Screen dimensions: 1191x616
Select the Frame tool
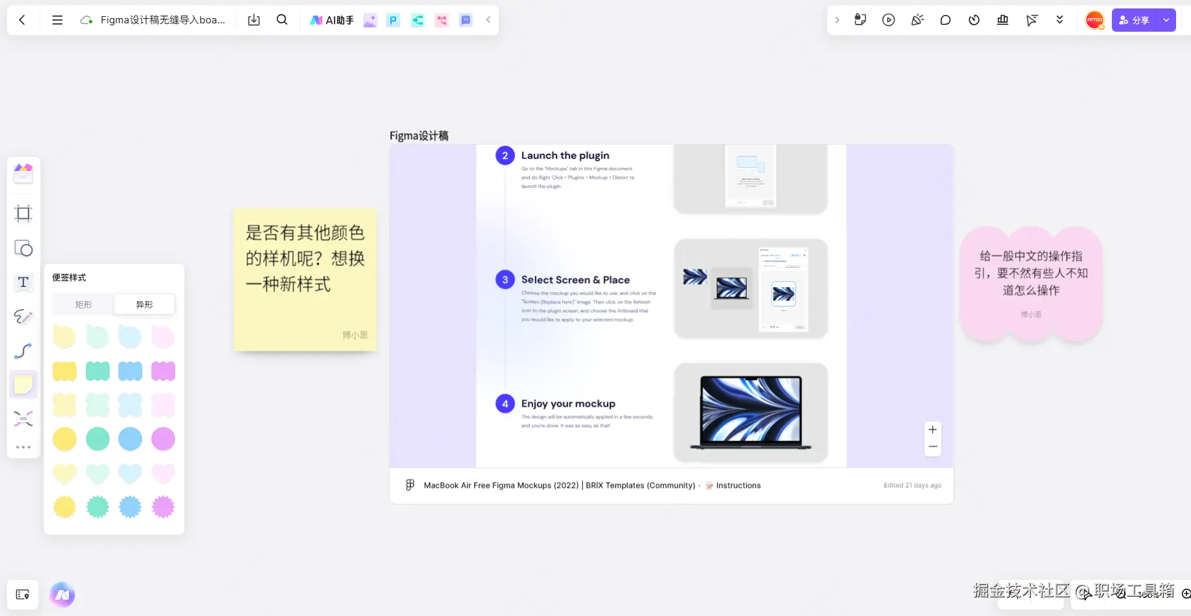point(23,213)
